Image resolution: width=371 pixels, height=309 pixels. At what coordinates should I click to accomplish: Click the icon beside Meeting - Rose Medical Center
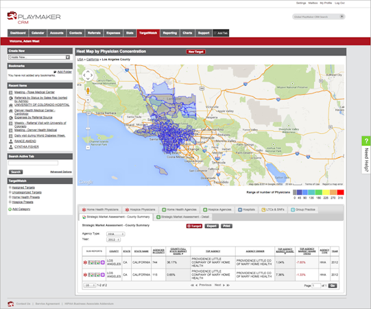(x=11, y=93)
